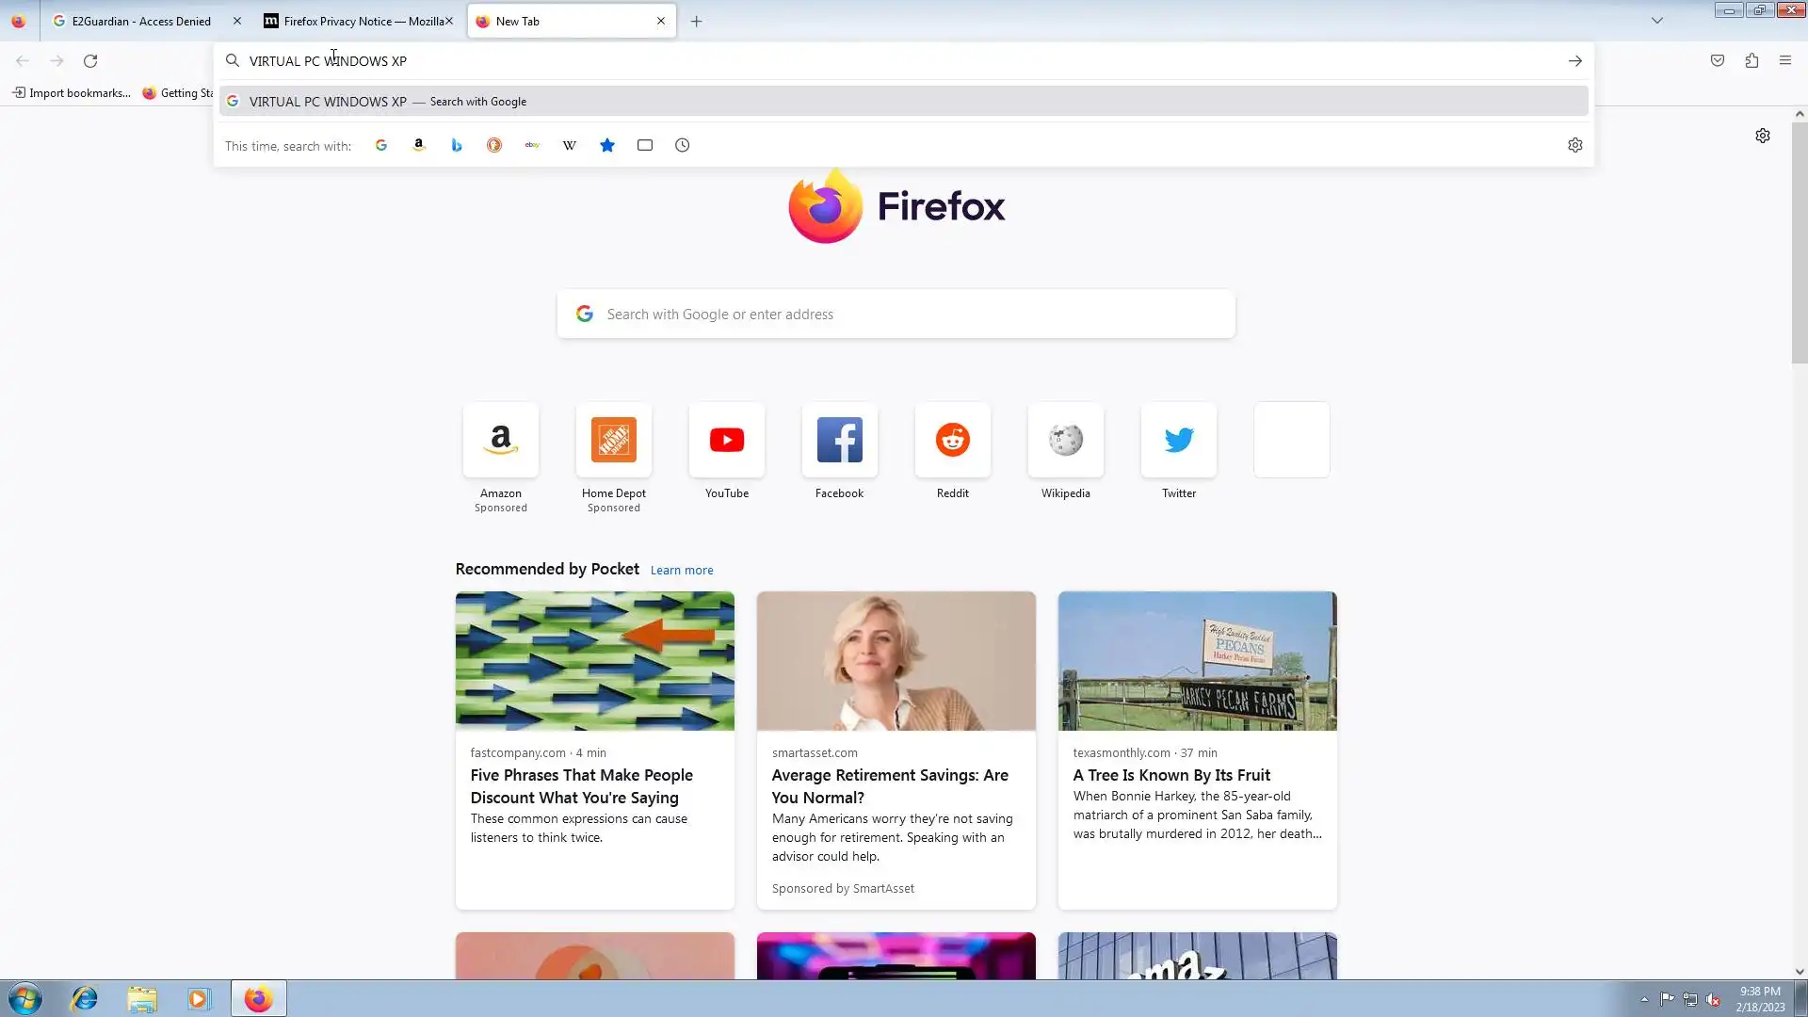1808x1017 pixels.
Task: Search this time with Amazon icon
Action: [x=419, y=145]
